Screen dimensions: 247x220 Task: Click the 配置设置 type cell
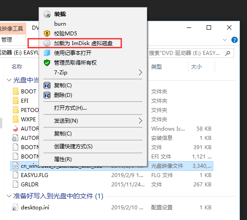[162, 208]
